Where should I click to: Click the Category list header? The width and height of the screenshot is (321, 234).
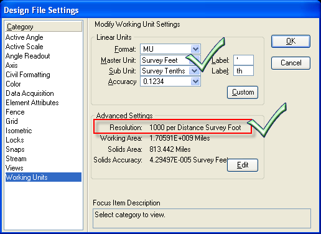click(44, 27)
